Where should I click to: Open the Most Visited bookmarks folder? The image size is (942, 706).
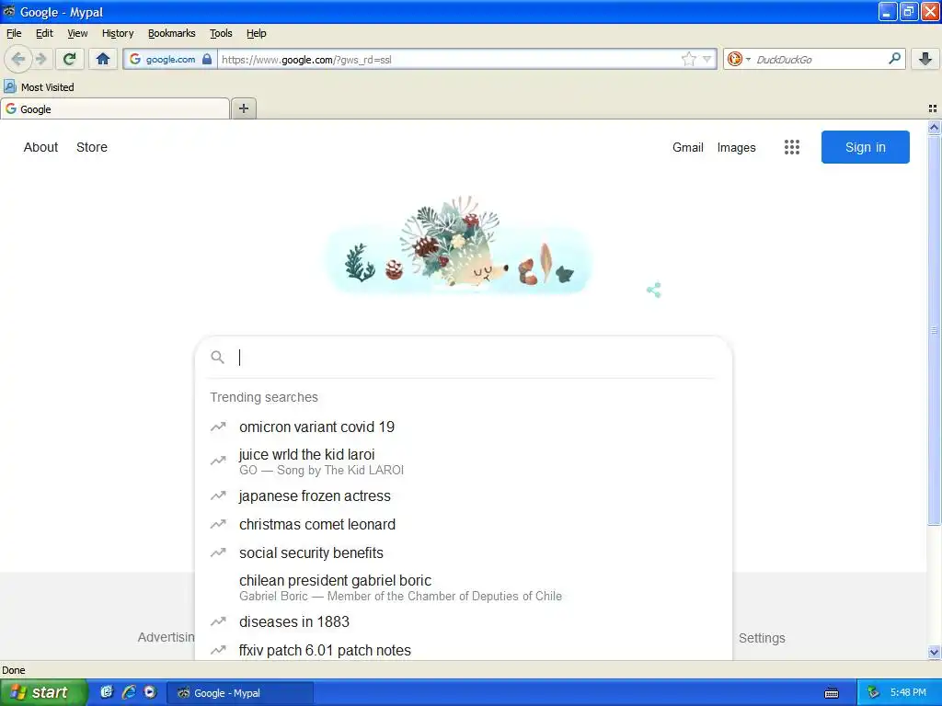click(39, 87)
